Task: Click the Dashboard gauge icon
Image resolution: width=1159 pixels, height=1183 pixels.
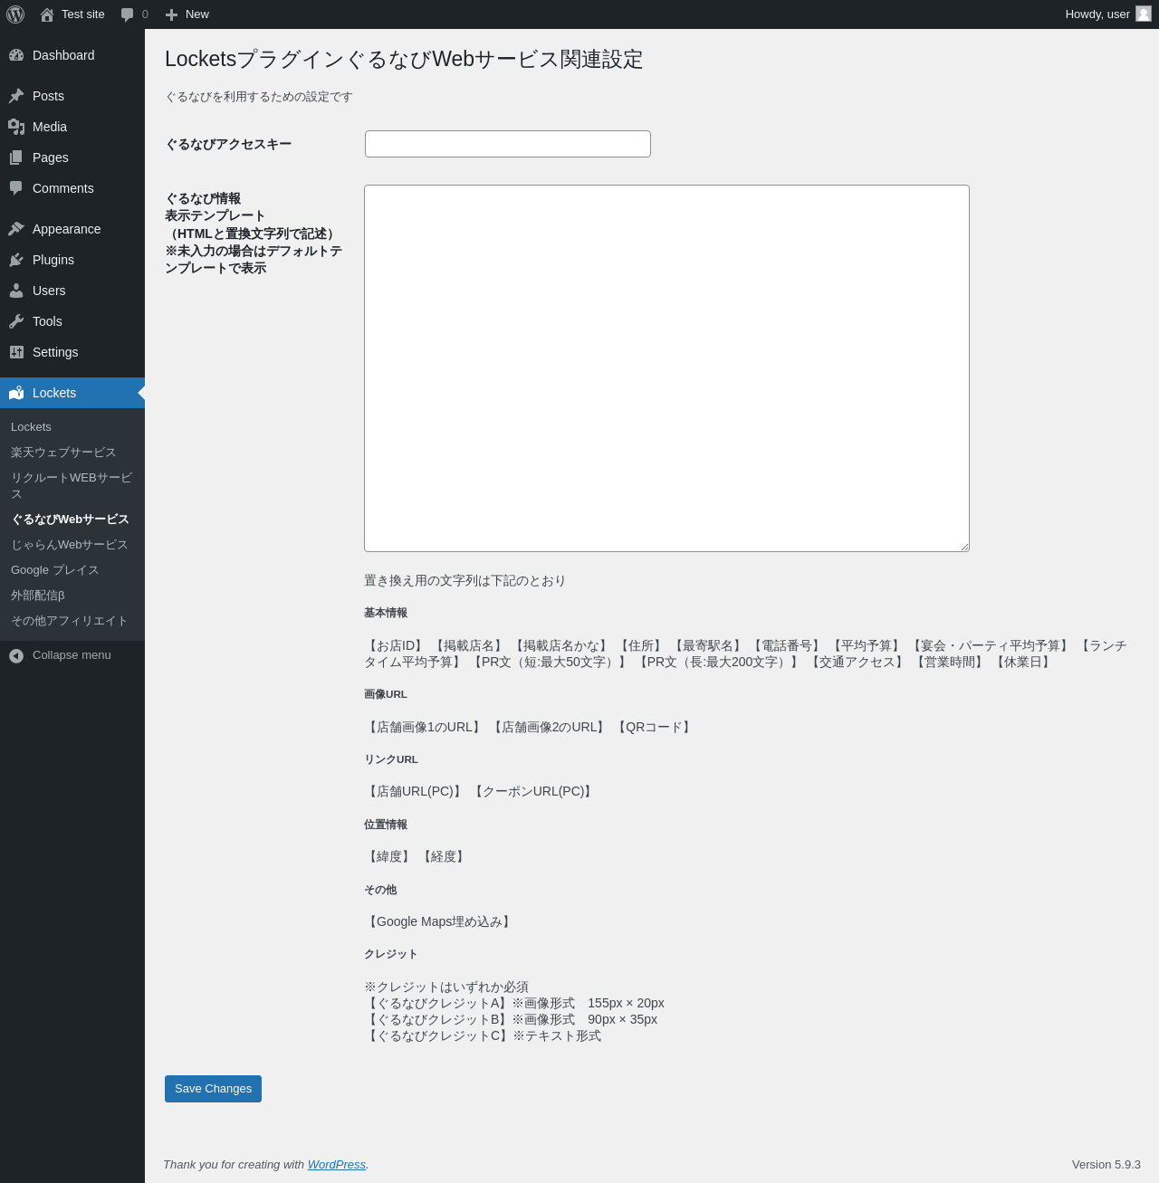Action: click(16, 55)
